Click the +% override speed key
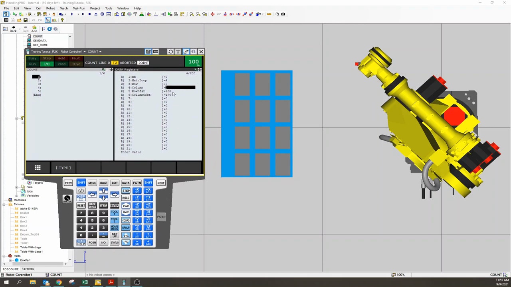This screenshot has height=287, width=511. [126, 235]
